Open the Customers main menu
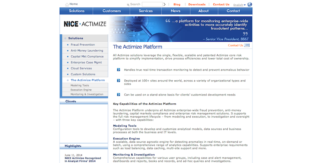 112,11
